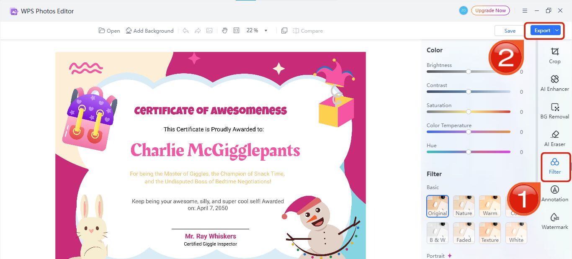This screenshot has height=259, width=572.
Task: Redo the last edit
Action: tap(197, 31)
